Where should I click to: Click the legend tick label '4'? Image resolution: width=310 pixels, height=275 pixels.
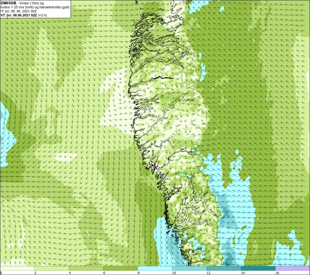(70, 273)
